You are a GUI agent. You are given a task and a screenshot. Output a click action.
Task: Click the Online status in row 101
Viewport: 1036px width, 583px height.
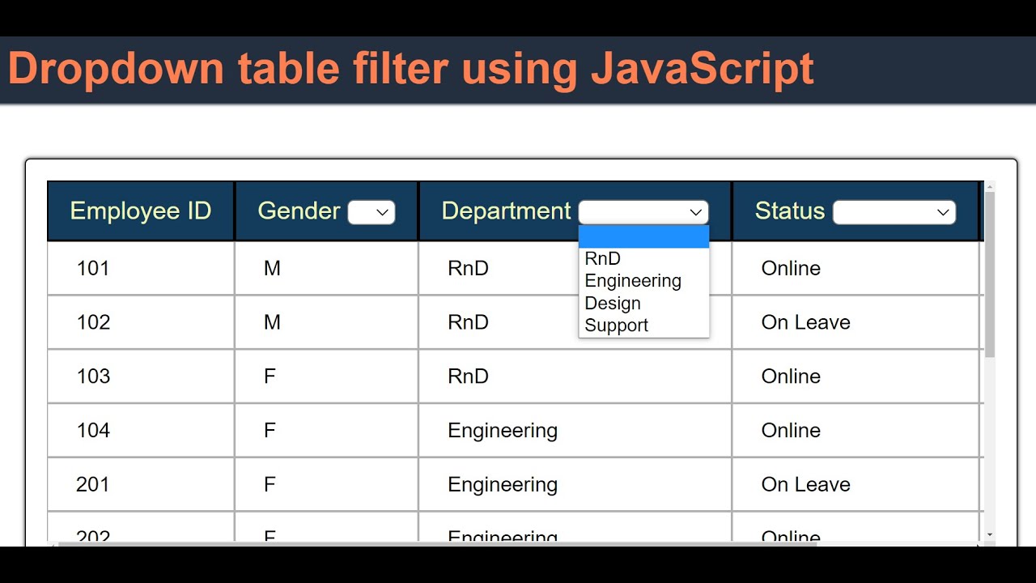(x=856, y=268)
